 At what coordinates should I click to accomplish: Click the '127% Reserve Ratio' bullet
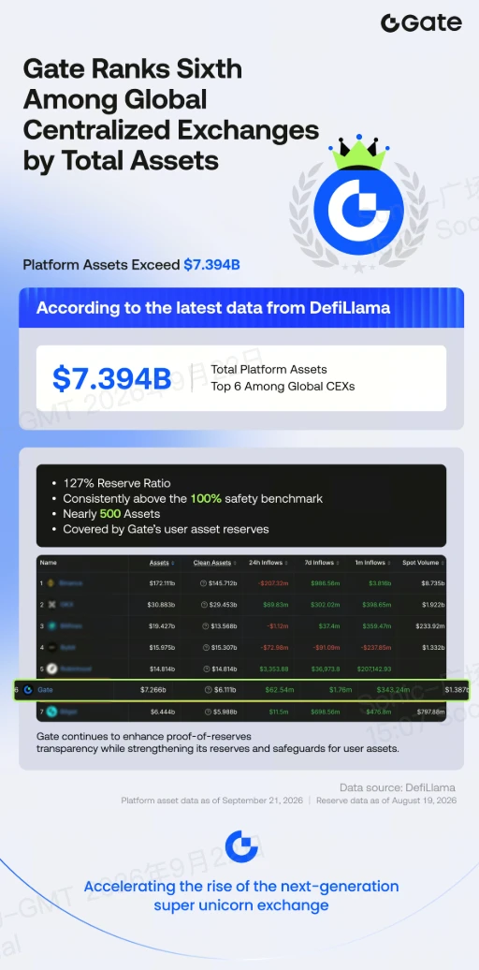[117, 483]
